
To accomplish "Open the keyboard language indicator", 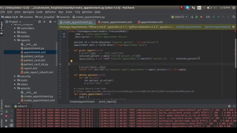I will [x=199, y=8].
